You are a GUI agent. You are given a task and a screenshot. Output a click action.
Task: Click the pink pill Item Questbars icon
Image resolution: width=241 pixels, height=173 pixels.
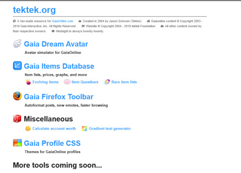(67, 82)
